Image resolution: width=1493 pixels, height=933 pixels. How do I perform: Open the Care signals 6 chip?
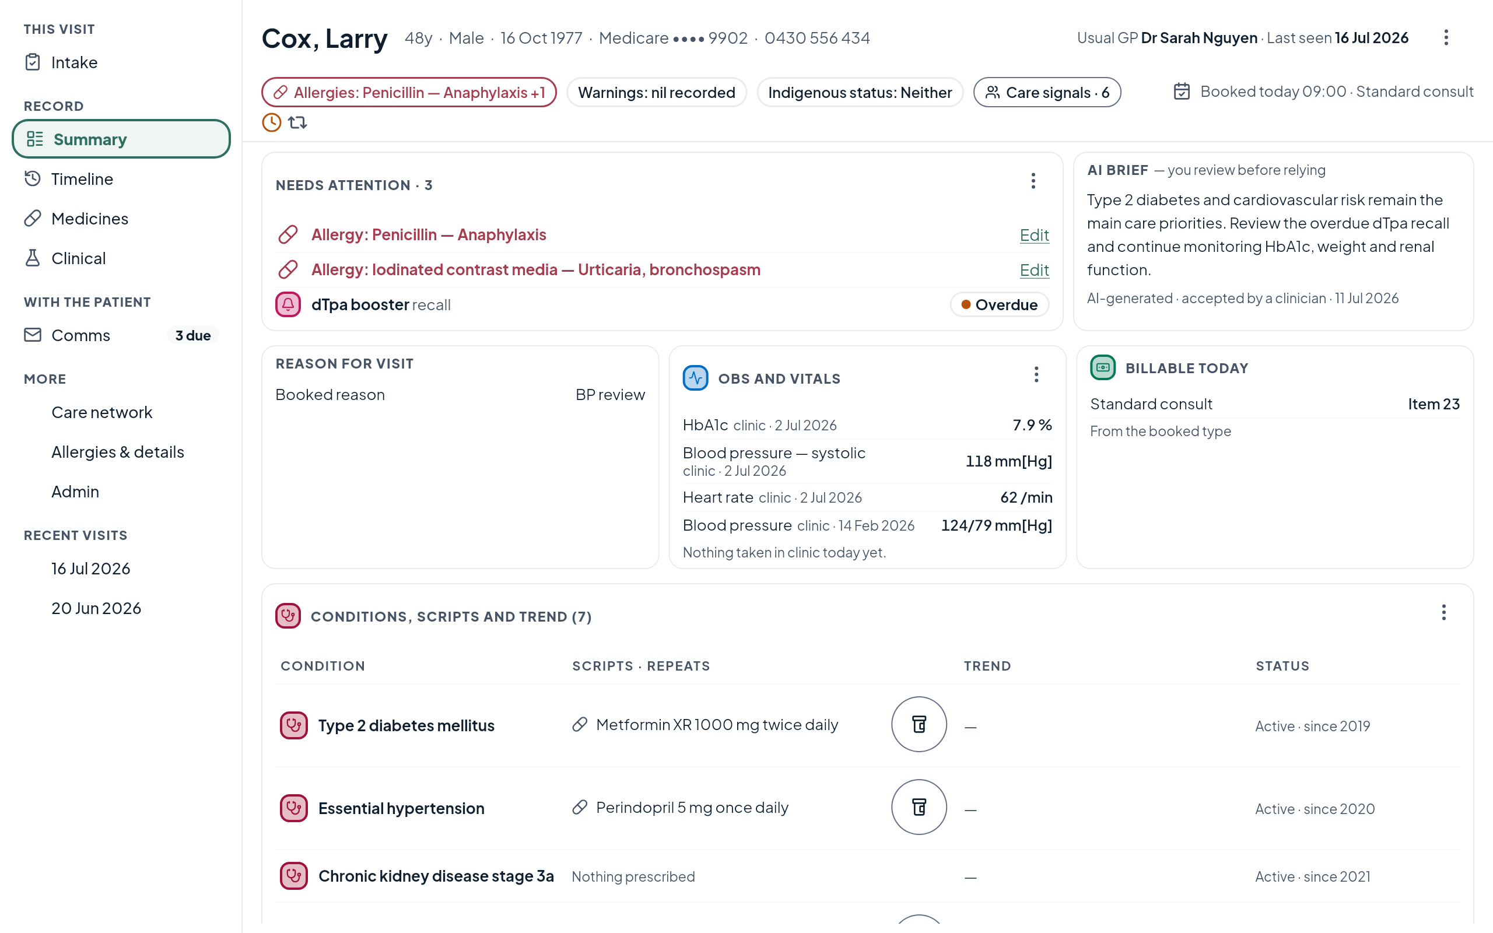[x=1047, y=92]
